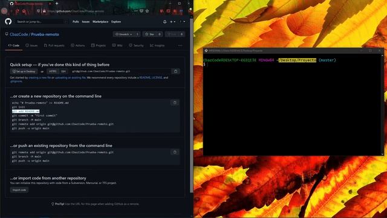The height and width of the screenshot is (218, 387).
Task: Click the browser page vertical scrollbar
Action: (192, 105)
